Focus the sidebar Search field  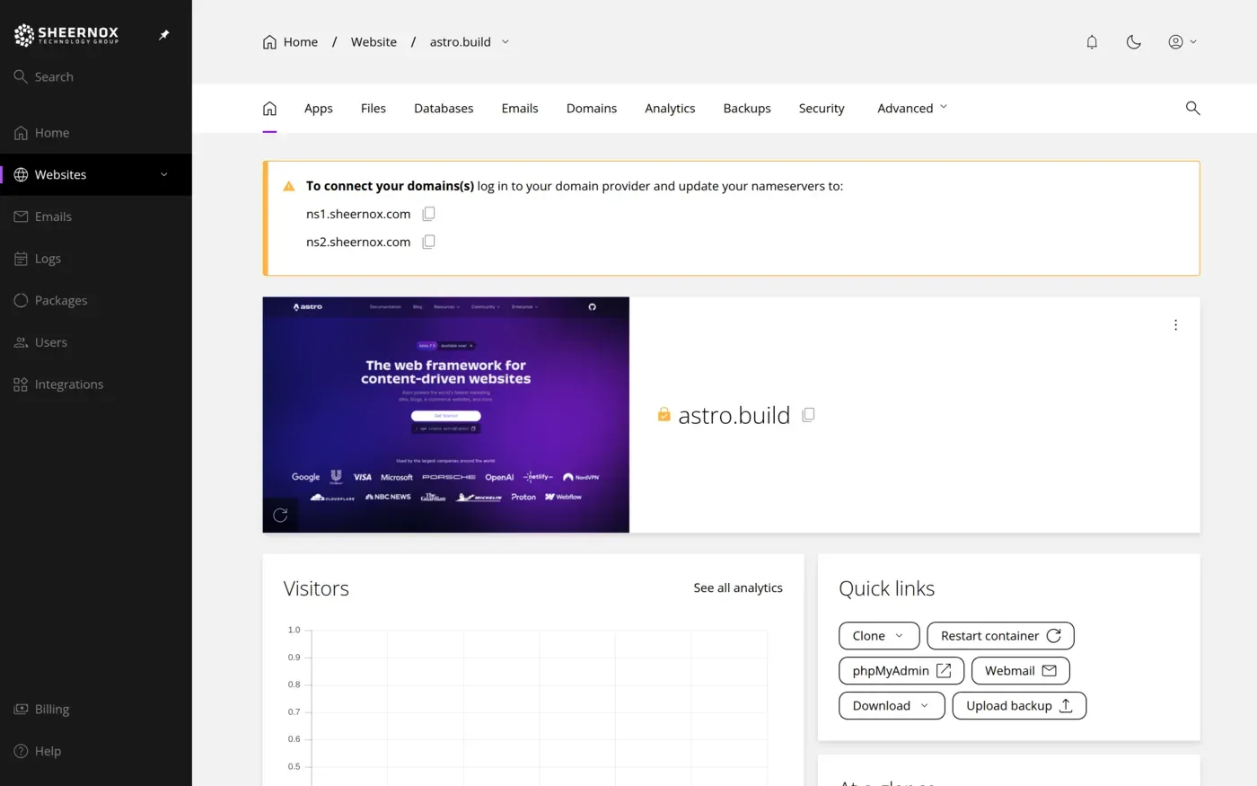[x=96, y=77]
